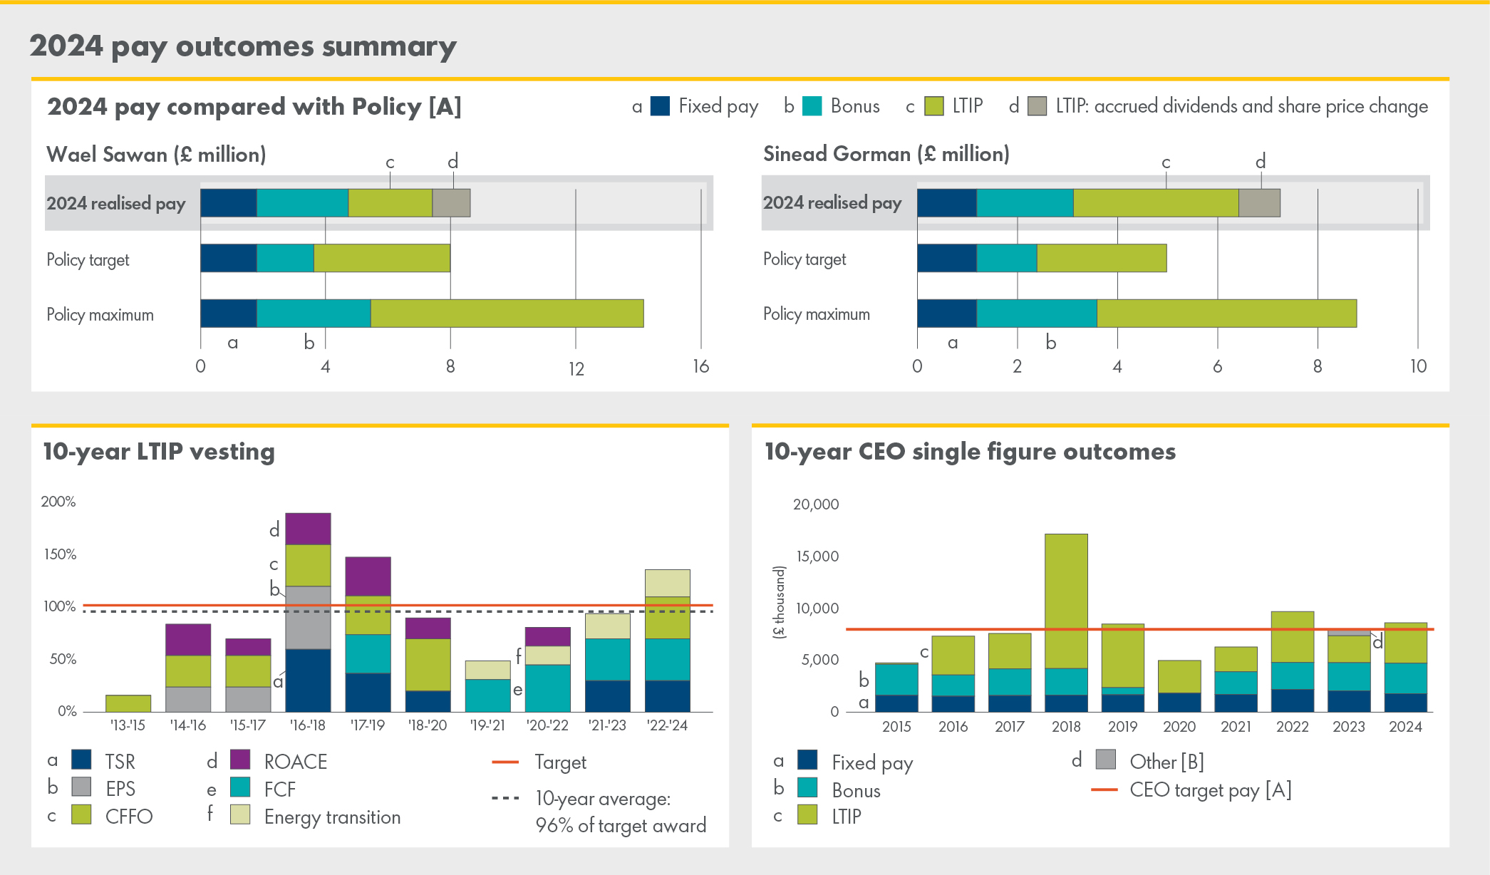Click the 10-year LTIP vesting heading
This screenshot has height=875, width=1490.
click(x=159, y=452)
